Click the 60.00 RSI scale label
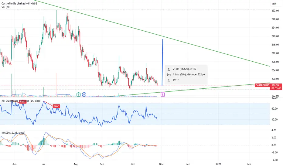 [x=274, y=108]
